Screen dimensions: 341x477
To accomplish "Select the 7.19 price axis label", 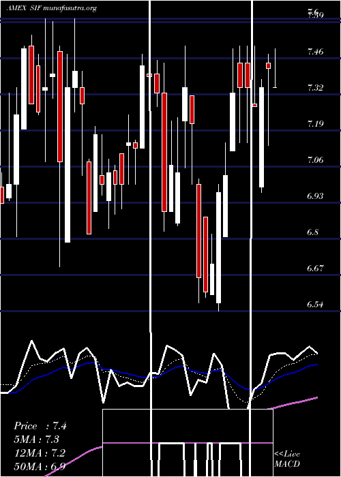I will click(315, 124).
